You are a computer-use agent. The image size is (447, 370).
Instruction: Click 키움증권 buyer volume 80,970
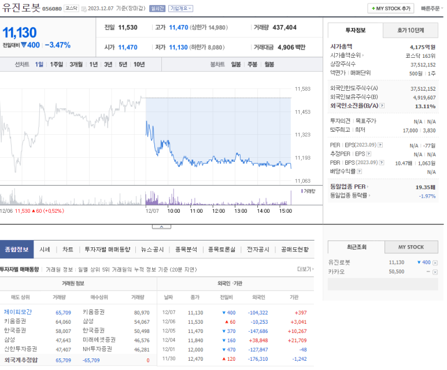[142, 313]
